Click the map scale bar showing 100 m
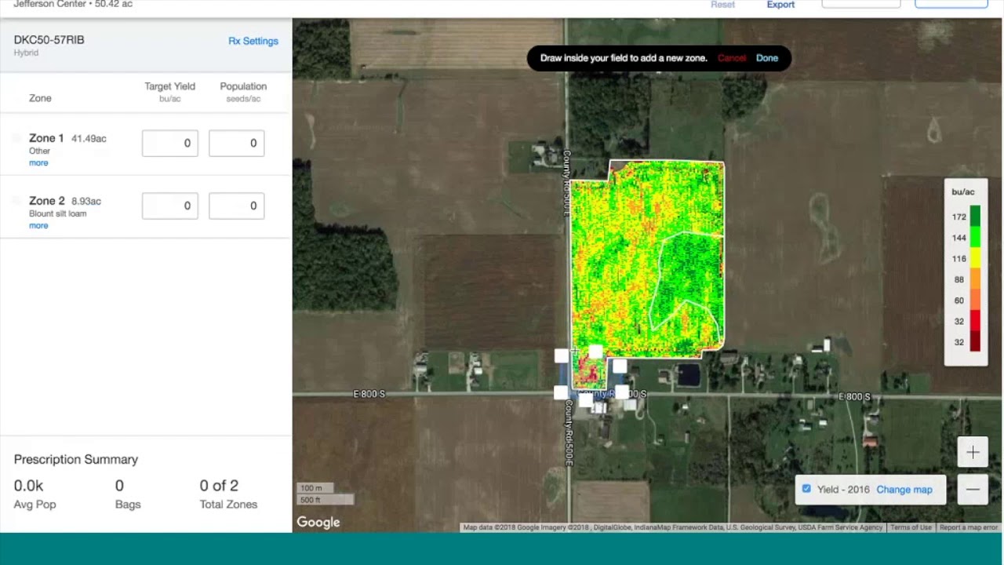The image size is (1004, 565). (x=315, y=488)
